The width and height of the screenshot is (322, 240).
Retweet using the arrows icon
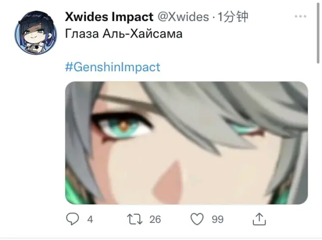135,219
